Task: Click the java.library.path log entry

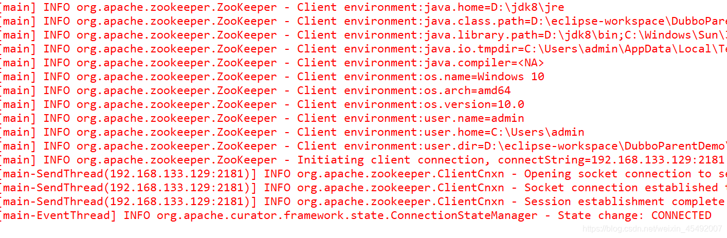Action: coord(364,35)
